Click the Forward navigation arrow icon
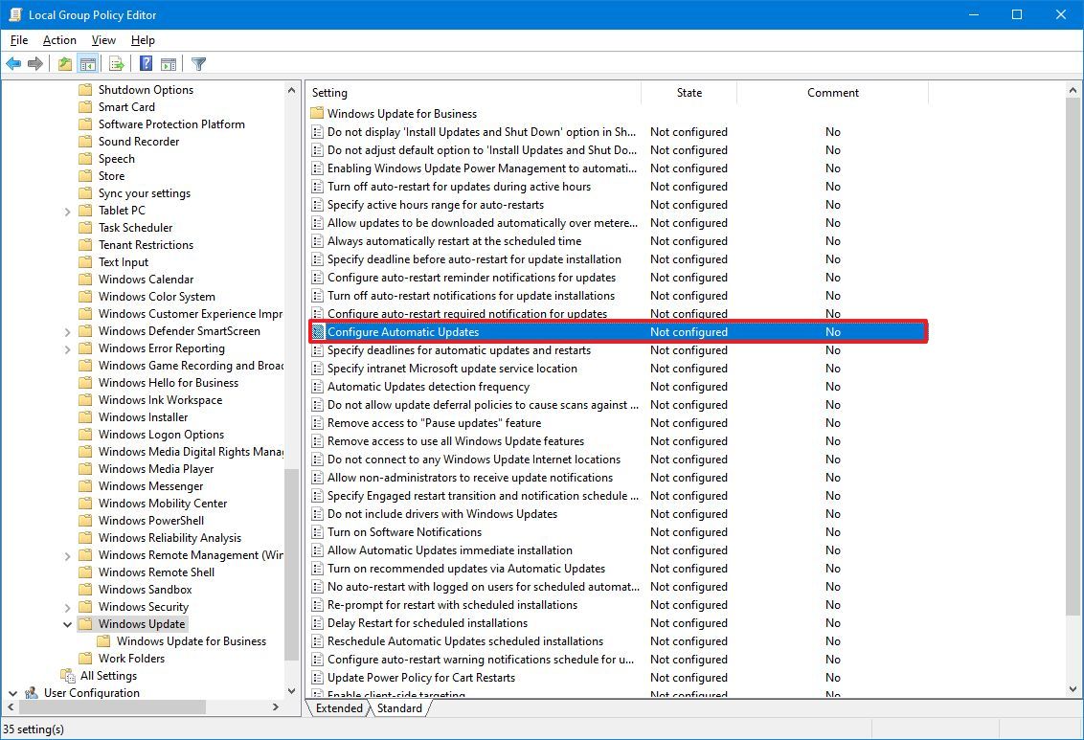This screenshot has width=1084, height=740. tap(35, 63)
